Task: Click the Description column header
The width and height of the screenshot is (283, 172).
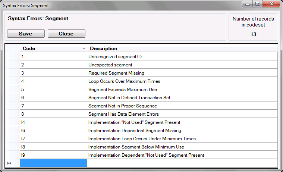Action: pyautogui.click(x=182, y=48)
